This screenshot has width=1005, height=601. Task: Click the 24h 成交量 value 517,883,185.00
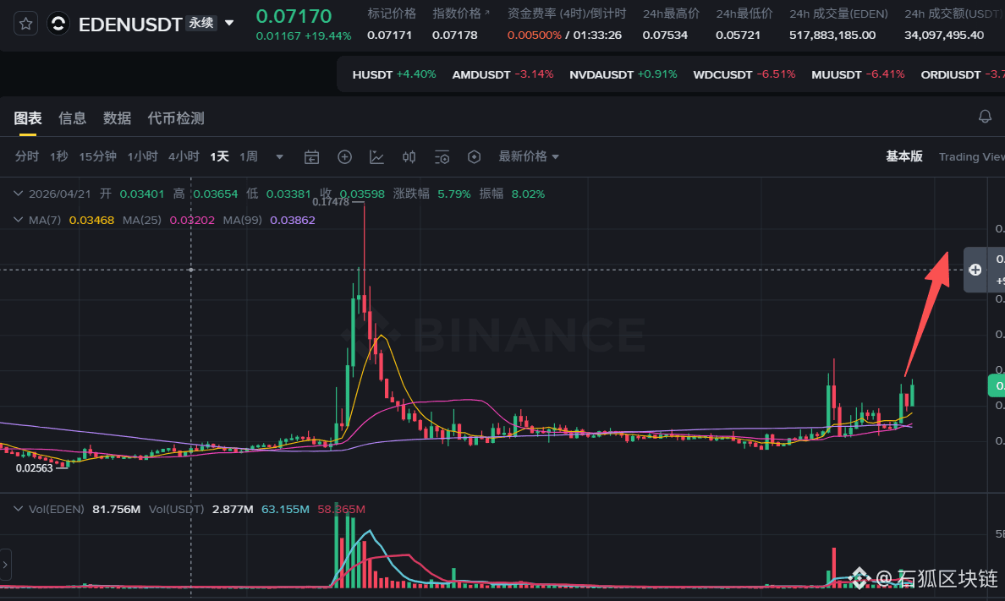(x=832, y=36)
